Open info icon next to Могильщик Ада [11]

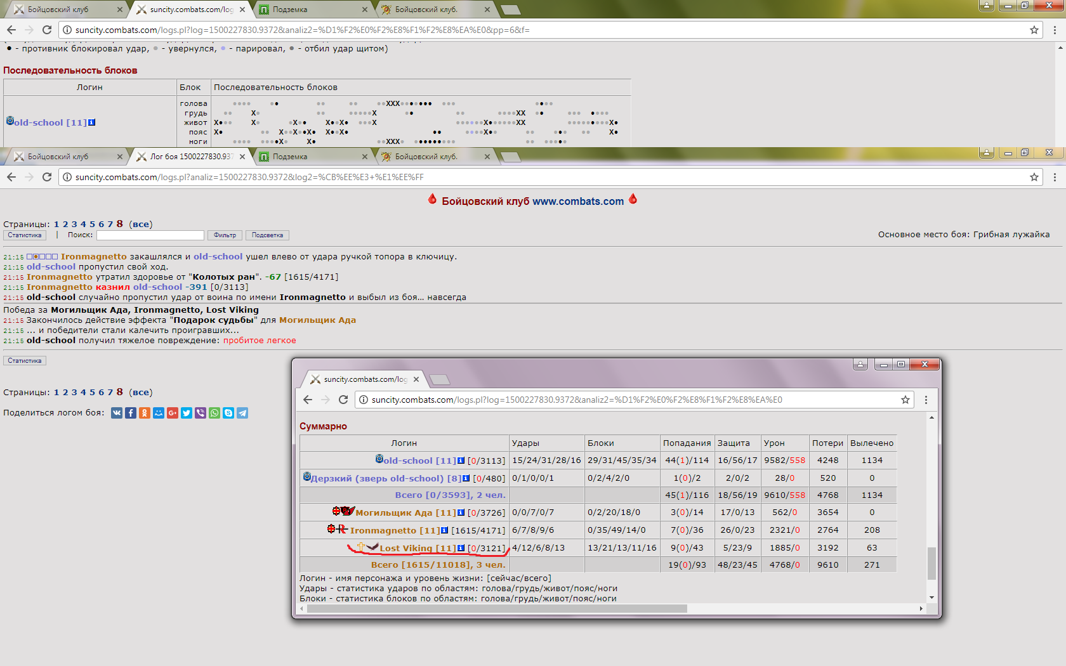click(x=461, y=513)
